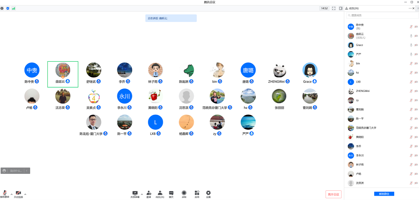Check the green network signal icon
This screenshot has height=200, width=419.
point(14,8)
